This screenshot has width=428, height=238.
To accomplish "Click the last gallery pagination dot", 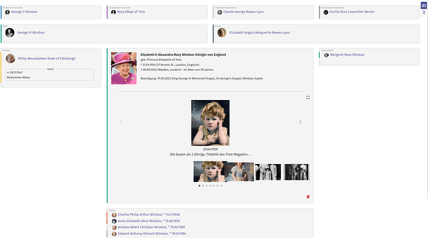I will 221,186.
